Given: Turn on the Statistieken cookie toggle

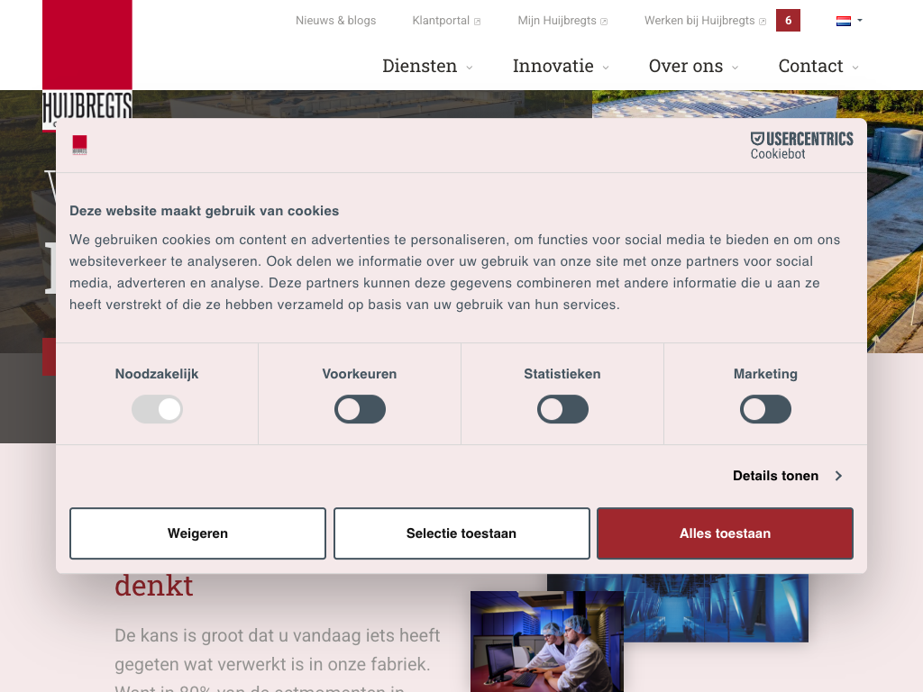Looking at the screenshot, I should click(x=562, y=410).
